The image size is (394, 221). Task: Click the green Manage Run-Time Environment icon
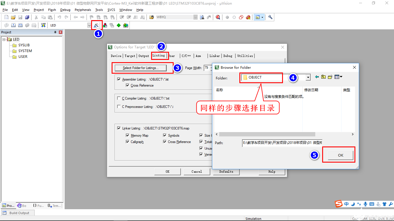(119, 25)
